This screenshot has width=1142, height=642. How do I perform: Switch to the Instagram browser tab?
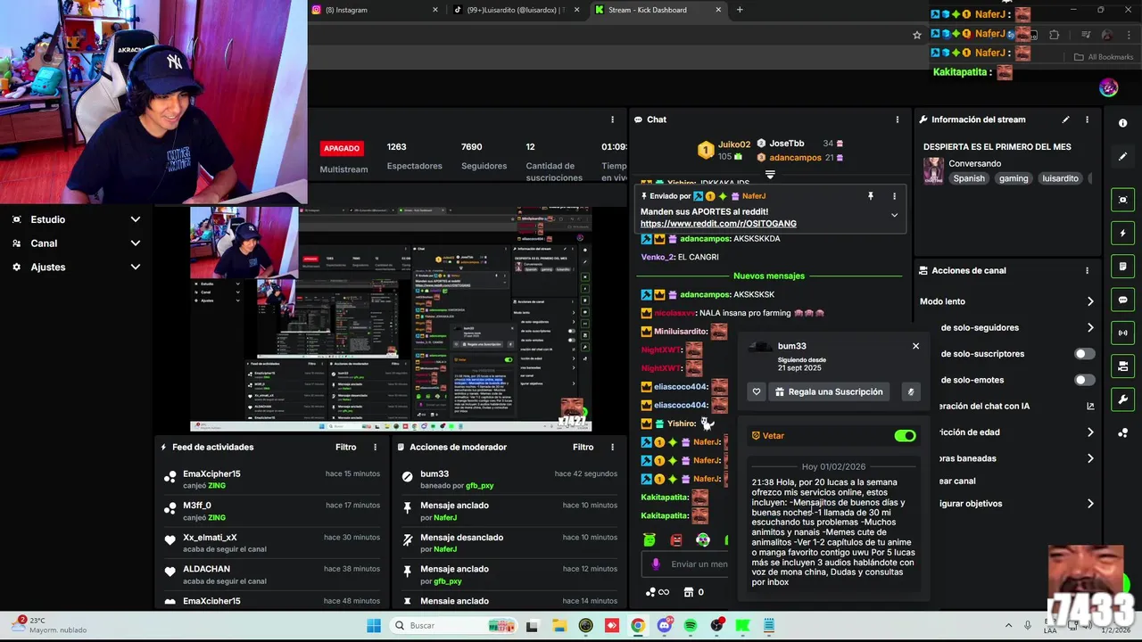(375, 10)
